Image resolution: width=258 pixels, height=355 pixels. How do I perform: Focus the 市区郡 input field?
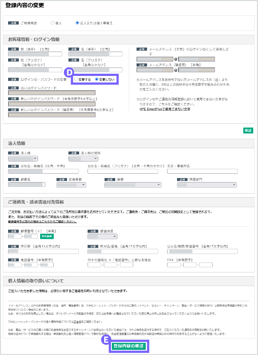[x=43, y=251]
